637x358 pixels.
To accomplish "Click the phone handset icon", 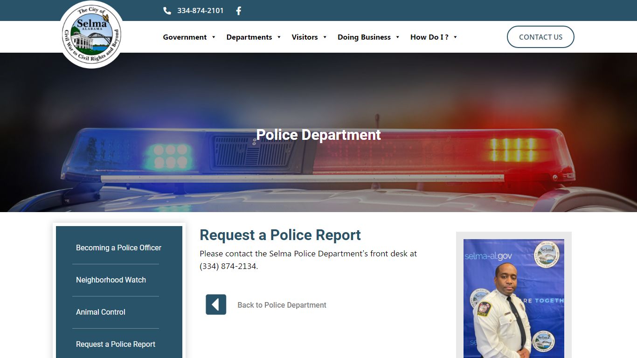I will click(167, 11).
